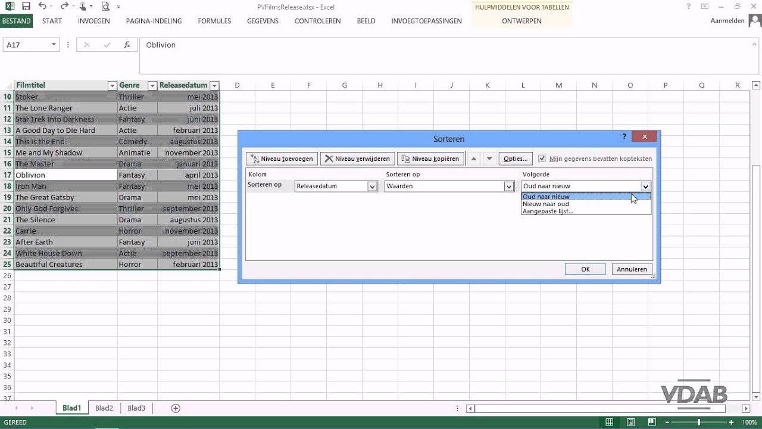Select 'Nieuw naar oud' option
Viewport: 762px width, 429px height.
(x=586, y=204)
